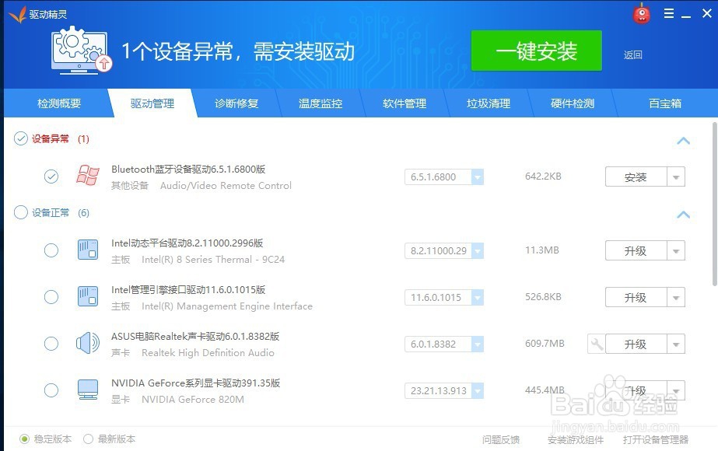Click the NVIDIA display card monitor icon
The image size is (718, 451).
pos(87,390)
